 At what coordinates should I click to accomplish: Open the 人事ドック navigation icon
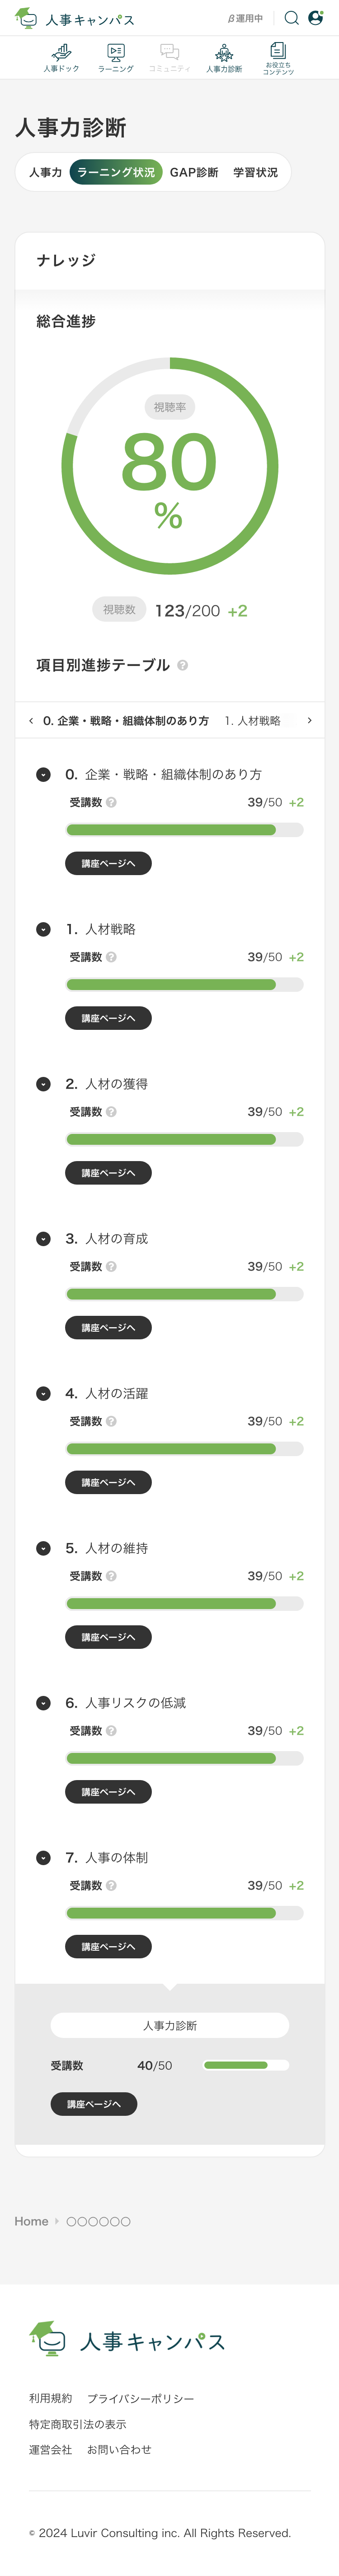click(61, 58)
